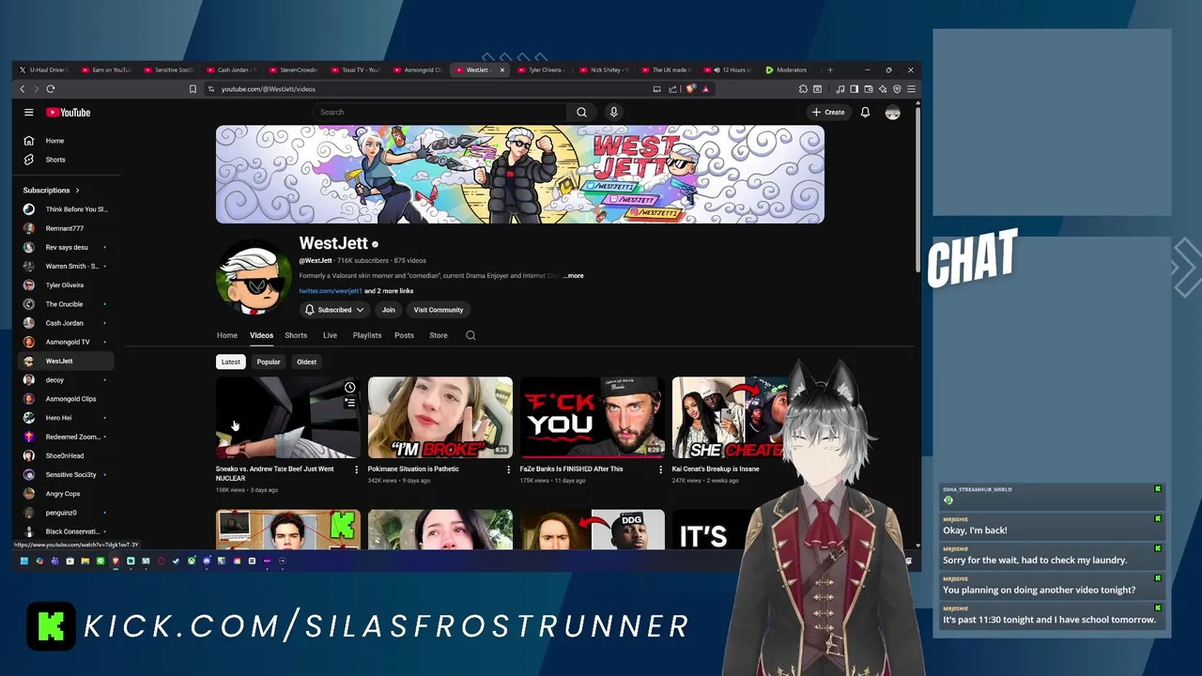Open the Subscribed notification dropdown
1202x676 pixels.
pyautogui.click(x=333, y=310)
